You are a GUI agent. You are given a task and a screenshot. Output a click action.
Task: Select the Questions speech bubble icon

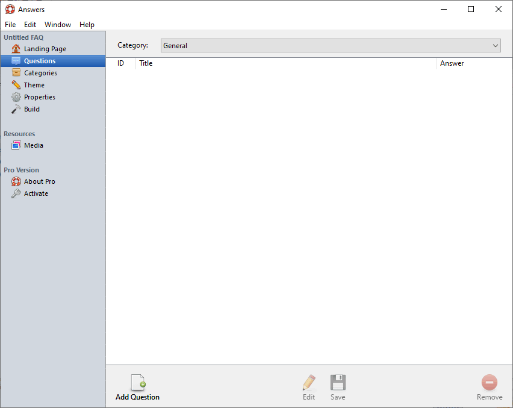click(16, 61)
